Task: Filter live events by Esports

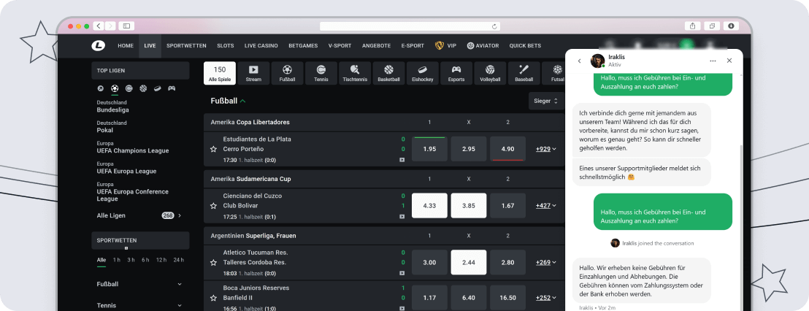Action: (456, 73)
